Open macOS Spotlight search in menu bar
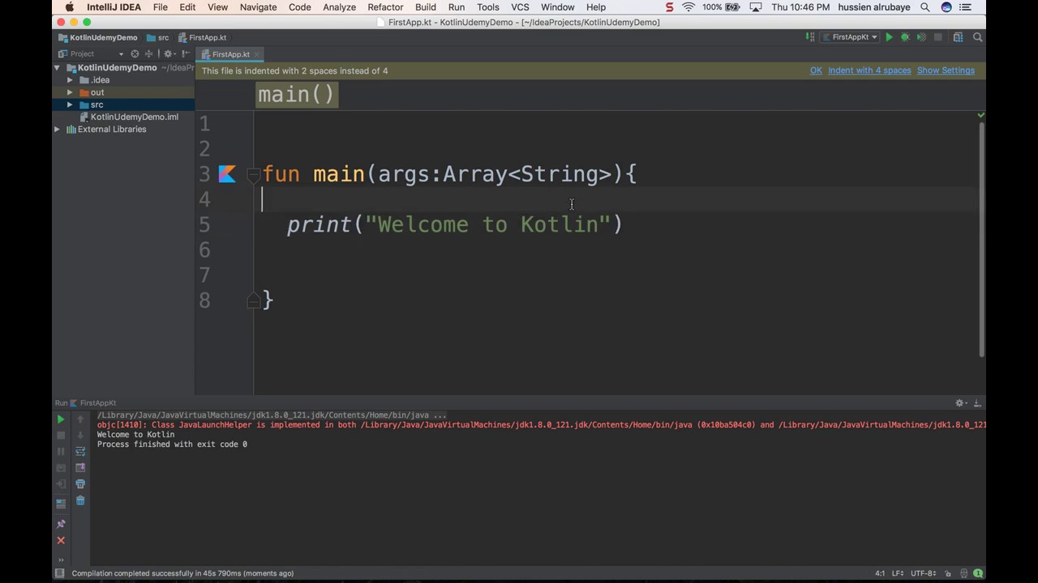 tap(925, 7)
